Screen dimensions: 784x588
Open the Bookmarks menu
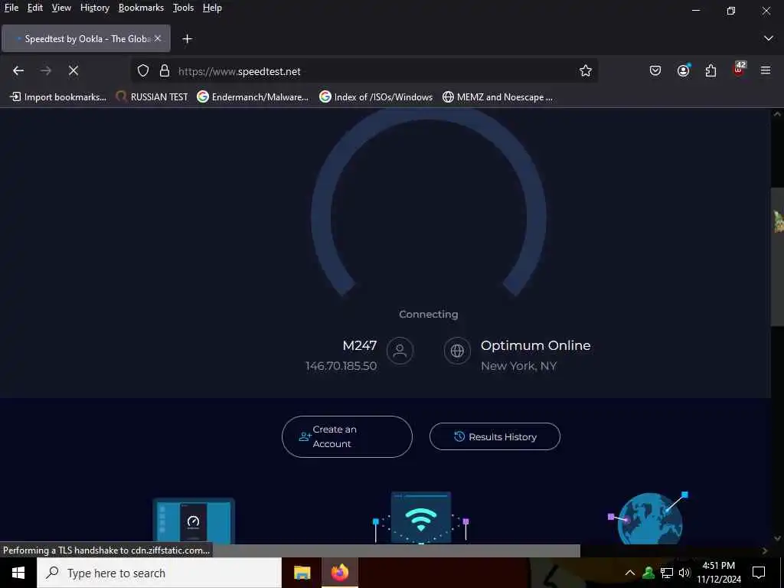click(x=141, y=8)
